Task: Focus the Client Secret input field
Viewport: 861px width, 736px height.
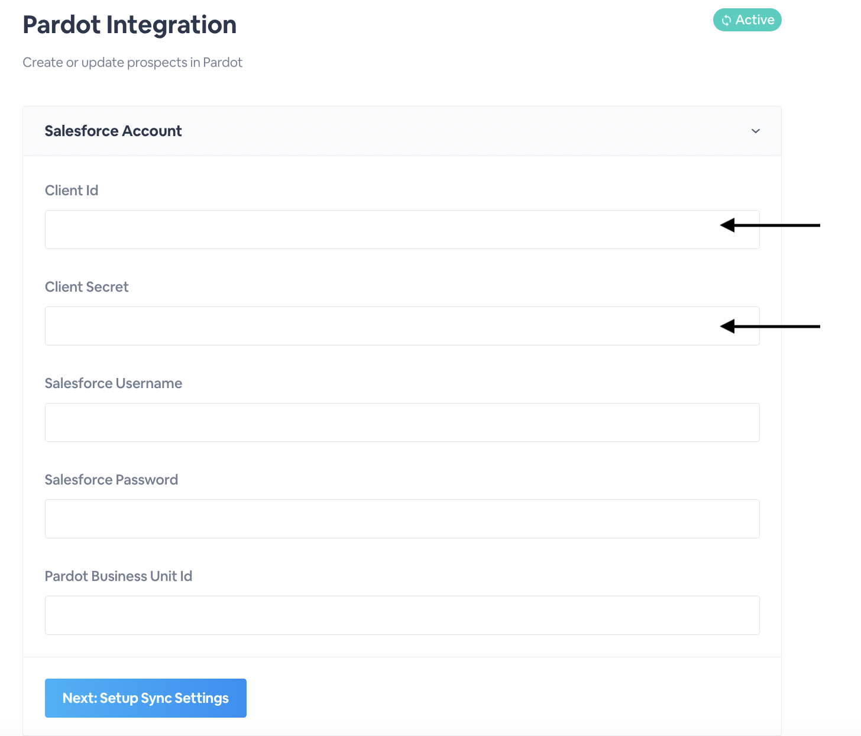Action: pos(402,326)
